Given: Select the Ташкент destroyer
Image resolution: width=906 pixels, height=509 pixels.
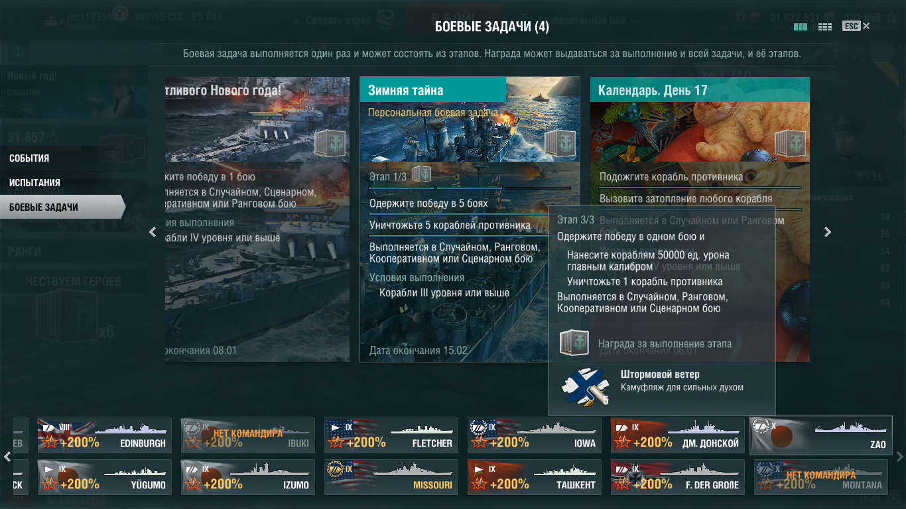Looking at the screenshot, I should point(535,477).
